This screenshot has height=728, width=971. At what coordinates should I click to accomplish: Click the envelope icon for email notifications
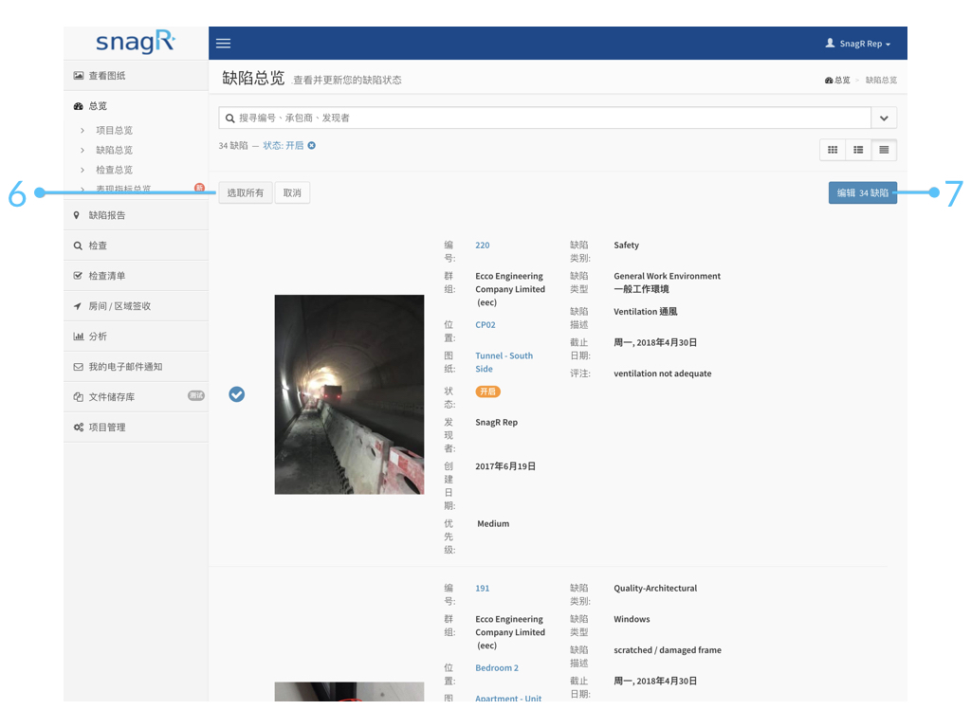[78, 367]
